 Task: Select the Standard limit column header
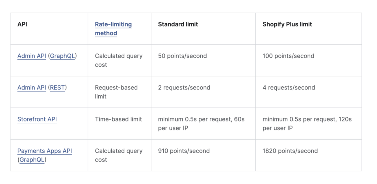pyautogui.click(x=178, y=24)
